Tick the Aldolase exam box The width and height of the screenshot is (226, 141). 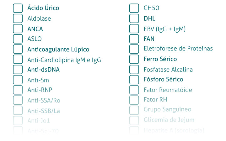[x=18, y=18]
